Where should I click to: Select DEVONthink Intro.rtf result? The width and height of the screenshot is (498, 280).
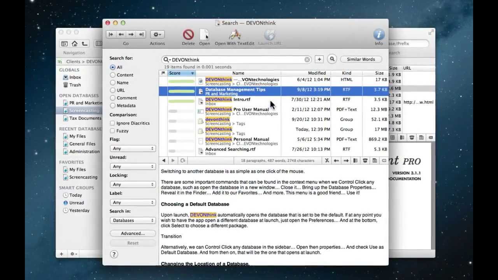tap(274, 101)
